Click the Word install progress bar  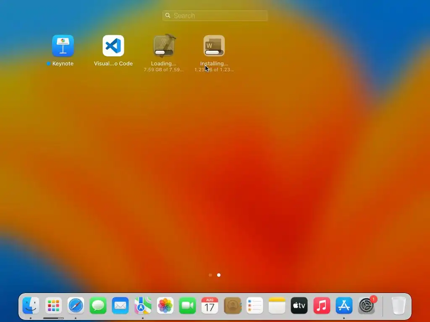214,52
